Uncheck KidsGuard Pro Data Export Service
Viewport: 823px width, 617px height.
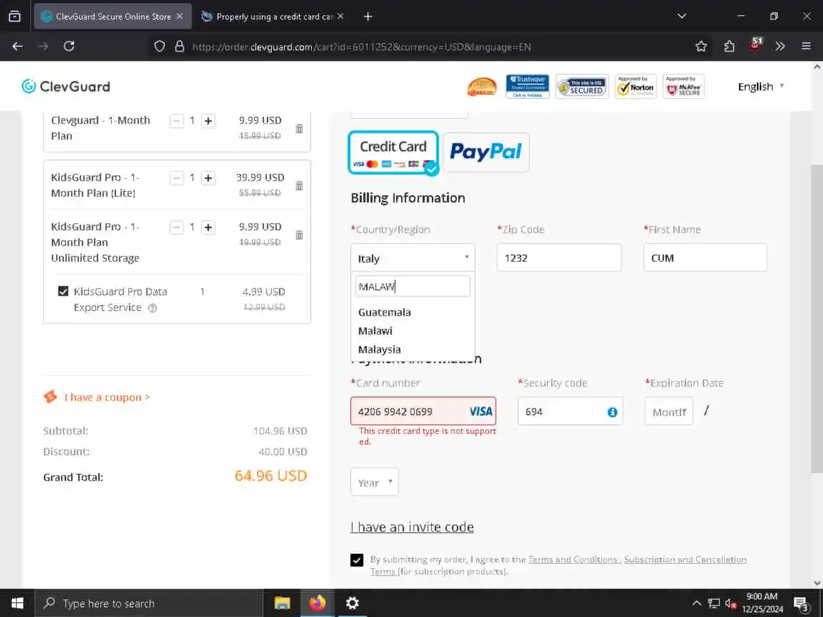click(x=63, y=291)
